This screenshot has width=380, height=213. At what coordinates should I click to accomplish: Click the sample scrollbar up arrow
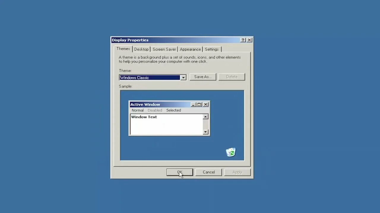205,117
